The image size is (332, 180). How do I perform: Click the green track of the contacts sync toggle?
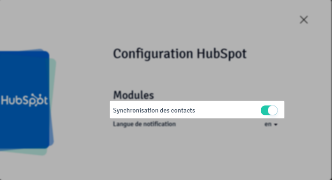tap(264, 110)
